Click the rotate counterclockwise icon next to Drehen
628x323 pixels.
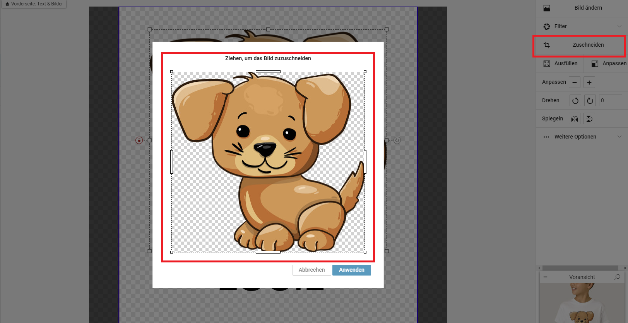point(575,101)
